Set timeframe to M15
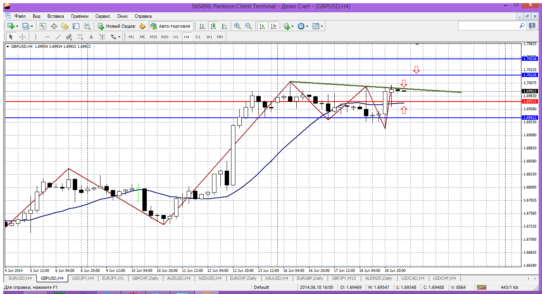 point(154,37)
